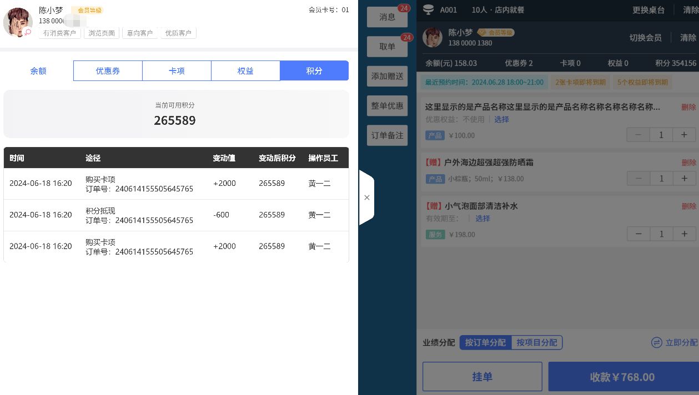Switch to the 余额 tab
The width and height of the screenshot is (699, 395).
[x=38, y=71]
